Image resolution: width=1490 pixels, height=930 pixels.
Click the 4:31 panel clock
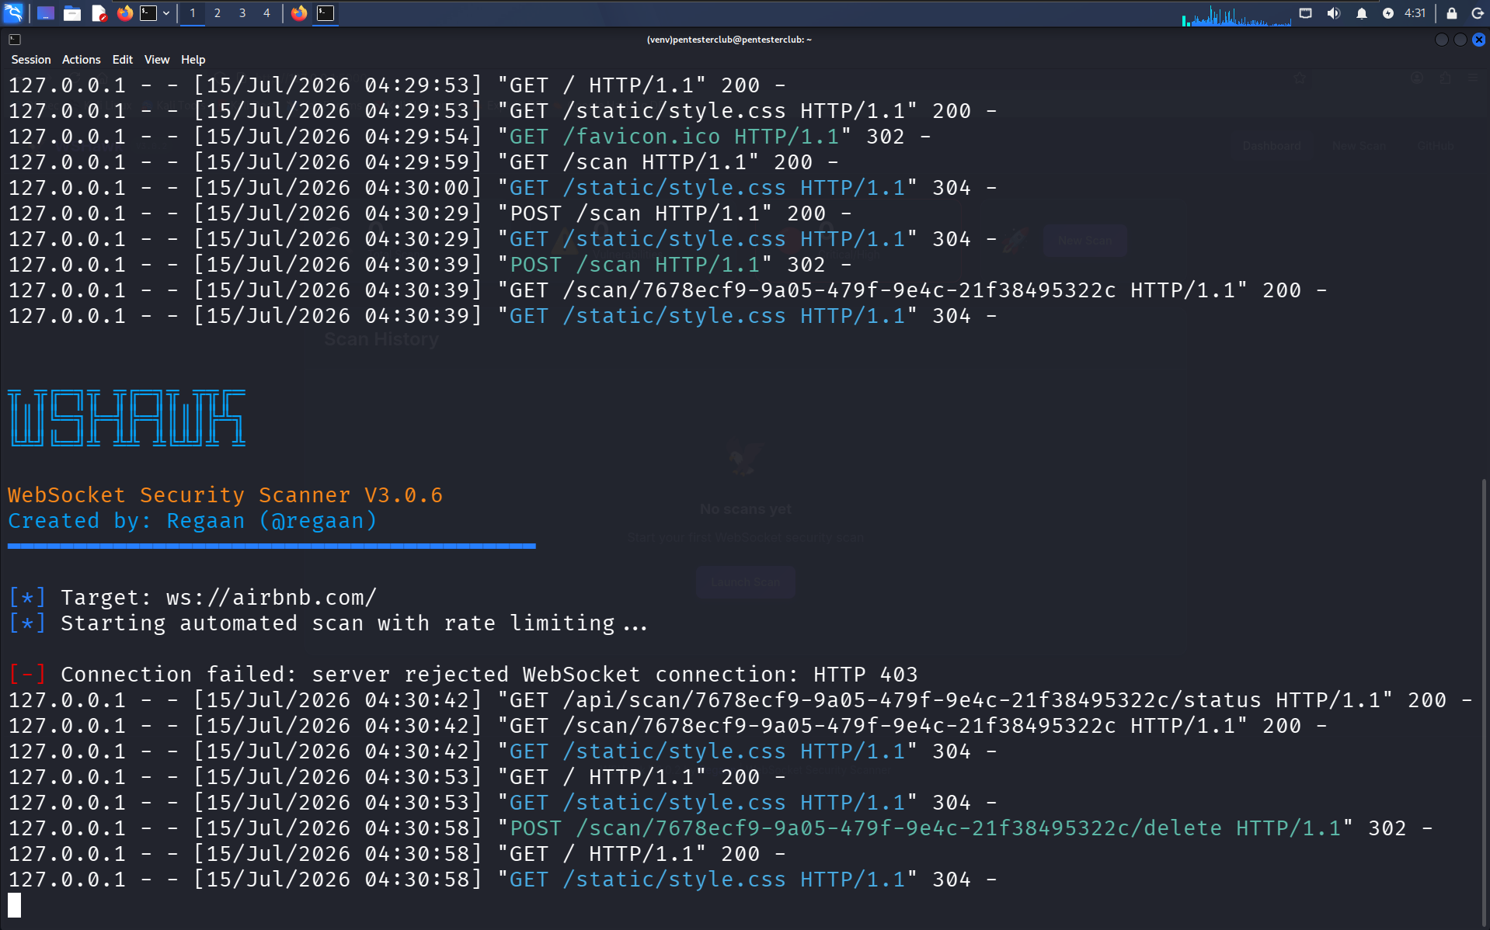coord(1415,12)
